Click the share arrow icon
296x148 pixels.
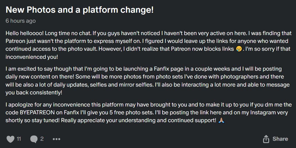266,139
